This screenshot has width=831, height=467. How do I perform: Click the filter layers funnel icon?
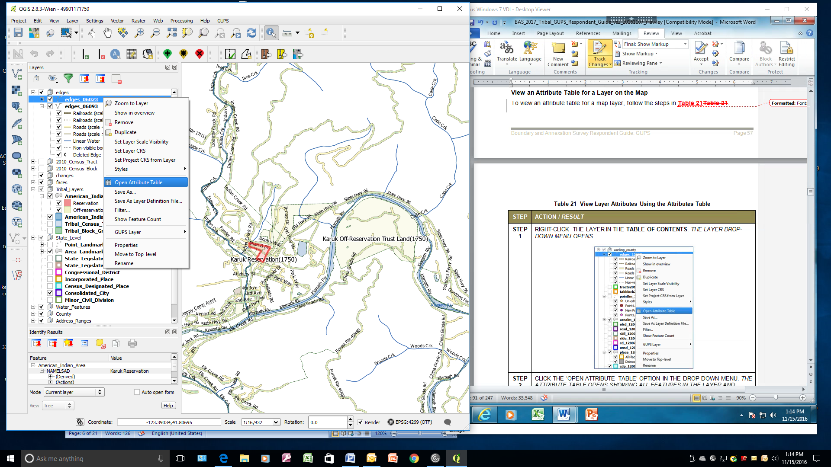(68, 78)
